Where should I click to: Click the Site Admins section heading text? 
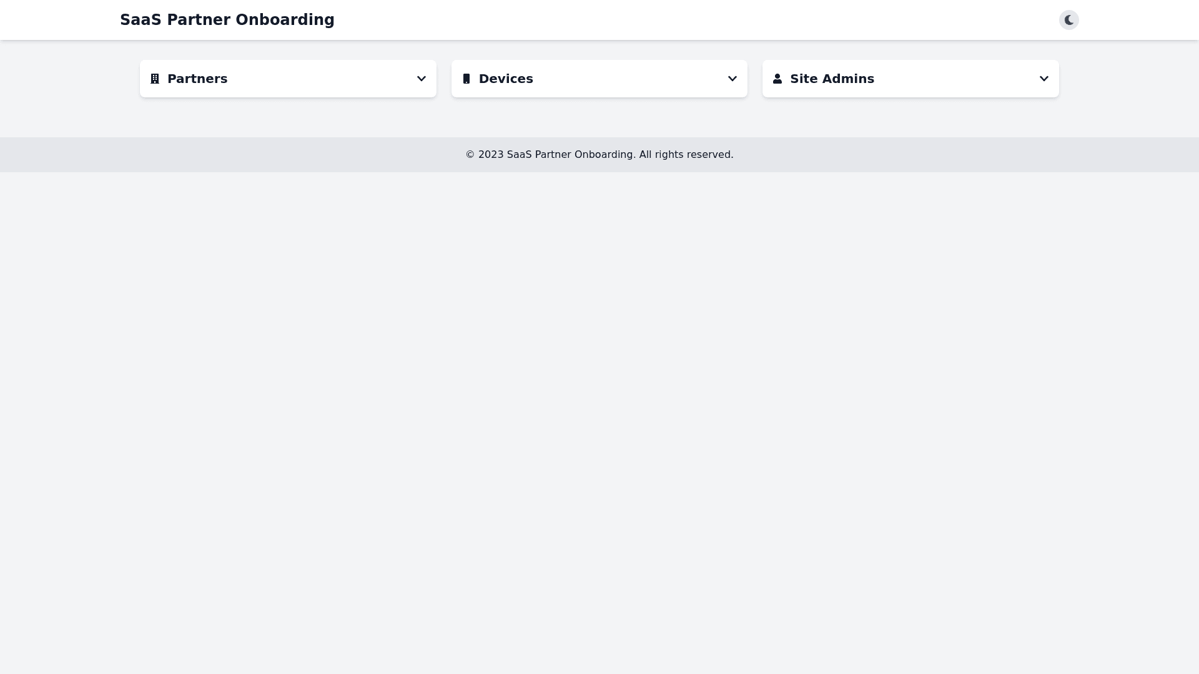[x=832, y=79]
